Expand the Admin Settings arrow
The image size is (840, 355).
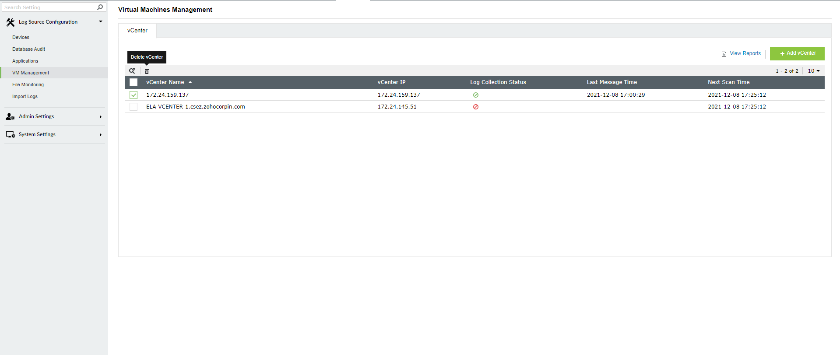(x=101, y=117)
